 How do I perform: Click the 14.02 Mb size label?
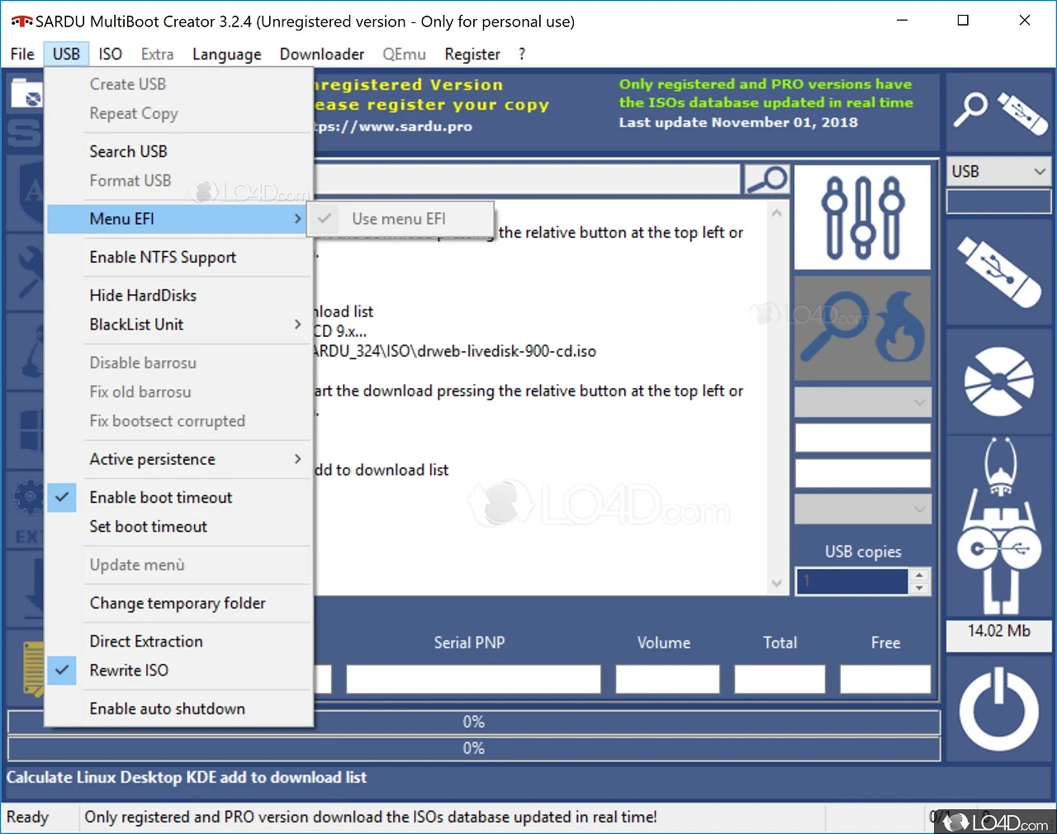998,631
